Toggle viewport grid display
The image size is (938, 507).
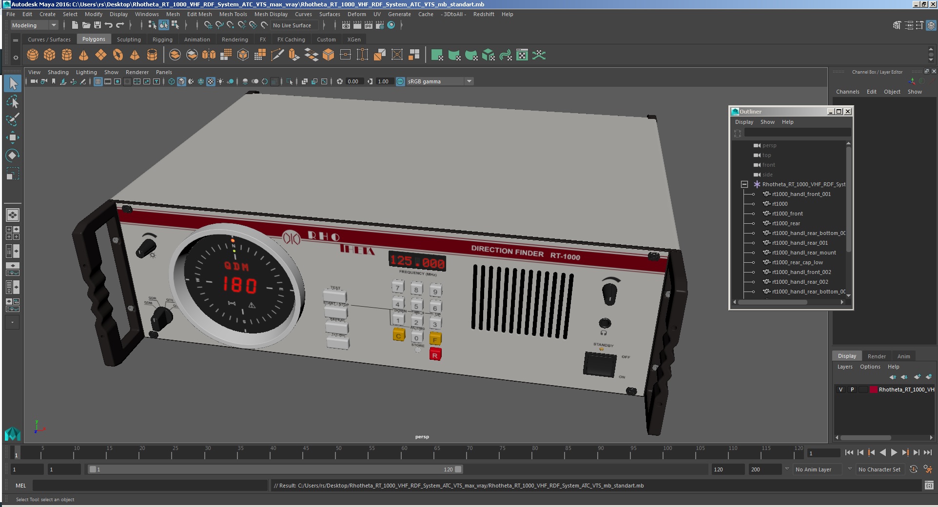coord(98,81)
